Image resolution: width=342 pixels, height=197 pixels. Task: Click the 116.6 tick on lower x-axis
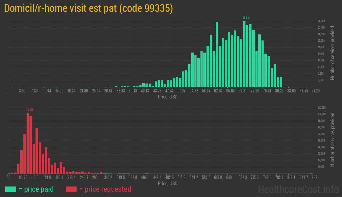click(34, 178)
